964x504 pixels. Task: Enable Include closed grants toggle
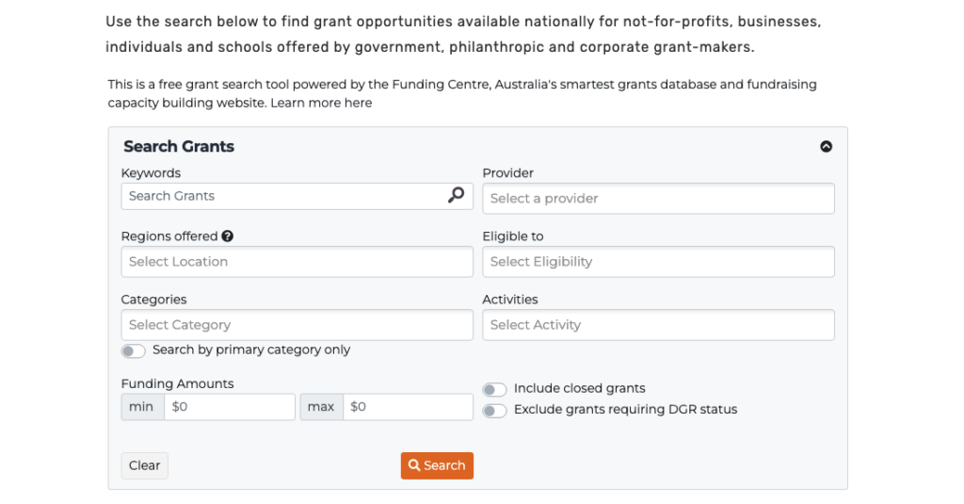495,389
